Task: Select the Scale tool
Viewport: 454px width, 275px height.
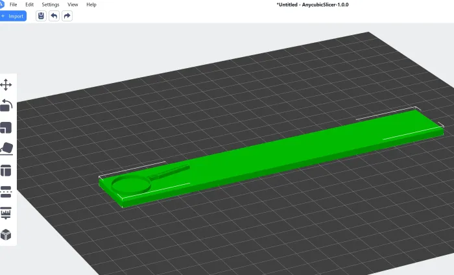Action: click(x=6, y=128)
